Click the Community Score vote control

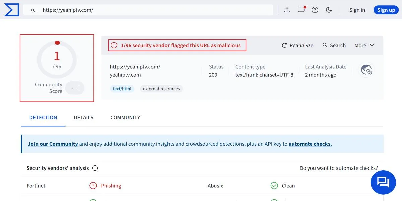pos(75,88)
